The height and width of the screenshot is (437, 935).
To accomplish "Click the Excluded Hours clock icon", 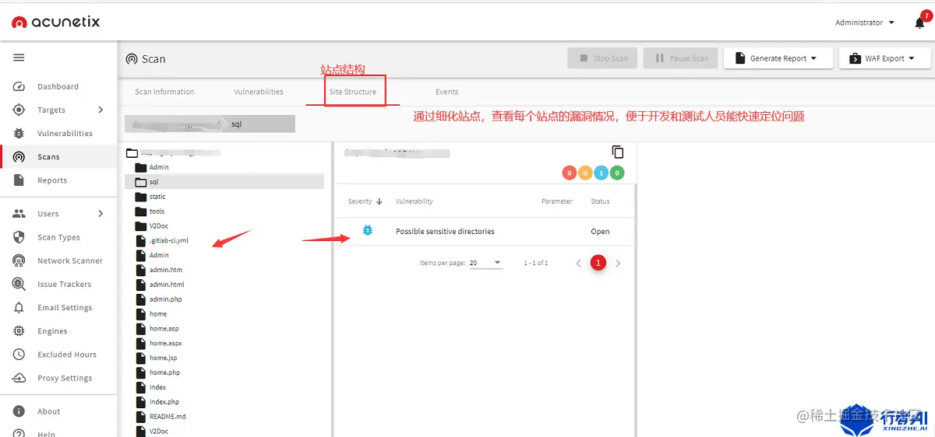I will (x=19, y=354).
